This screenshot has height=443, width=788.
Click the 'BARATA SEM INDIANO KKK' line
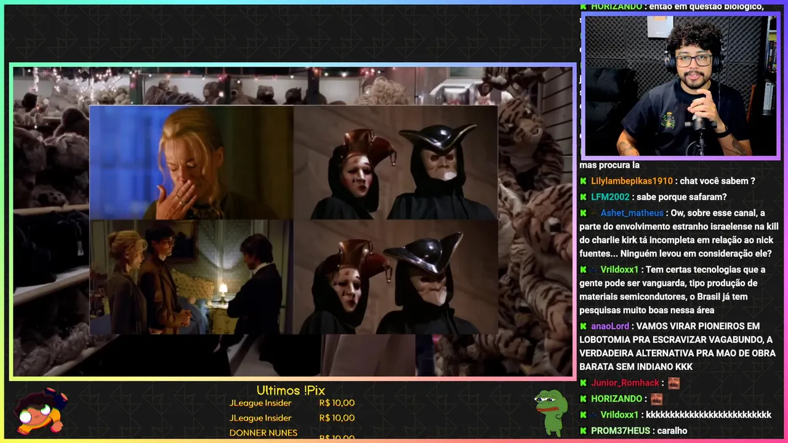(x=636, y=367)
